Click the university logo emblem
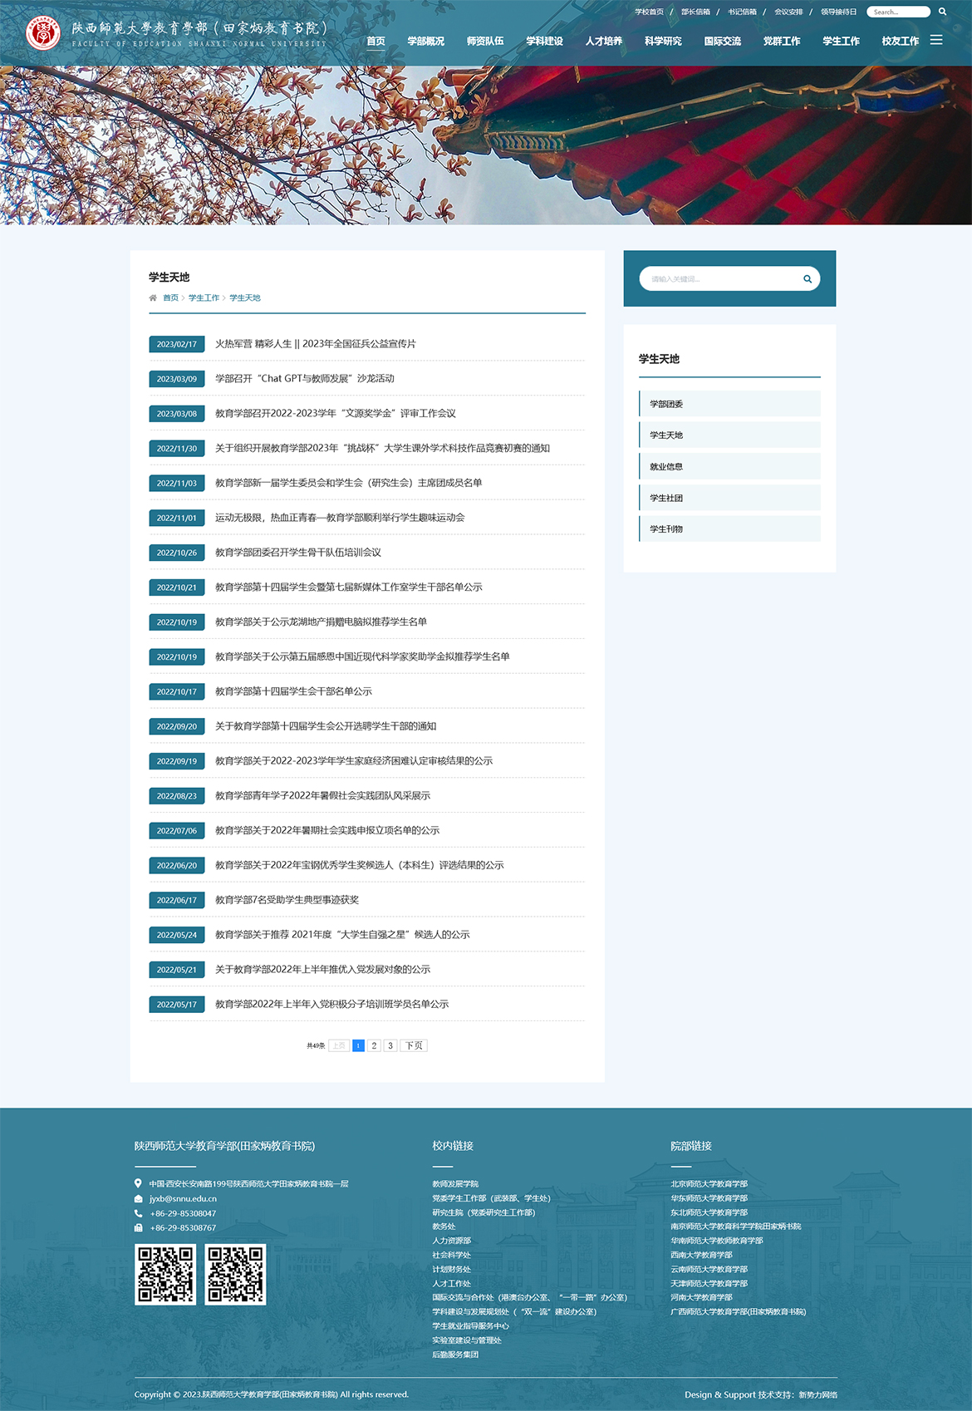This screenshot has width=972, height=1411. point(43,33)
